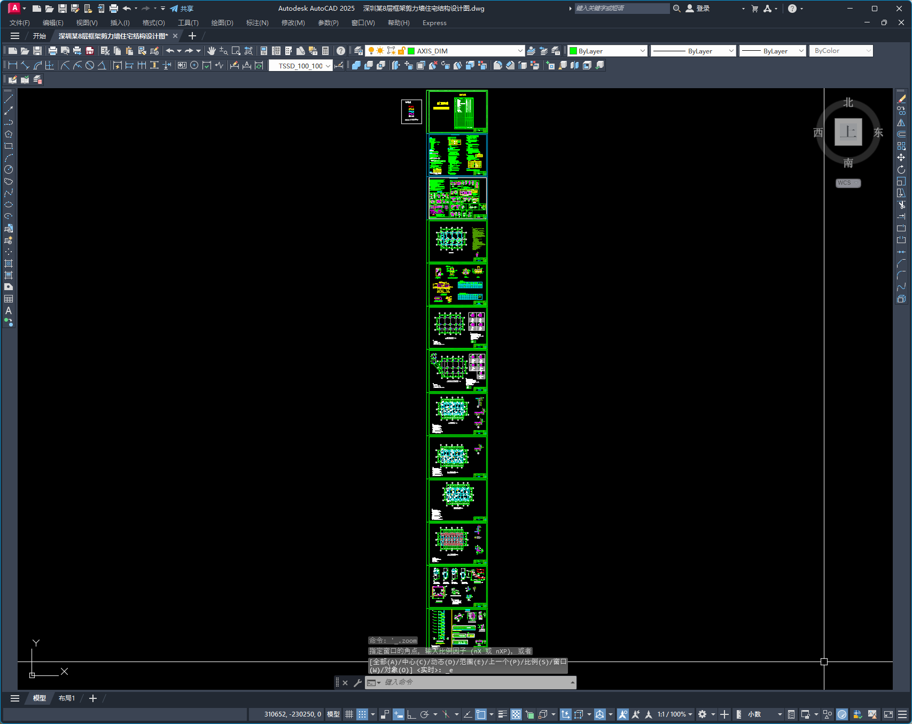
Task: Select the Trim modify tool
Action: 901,205
